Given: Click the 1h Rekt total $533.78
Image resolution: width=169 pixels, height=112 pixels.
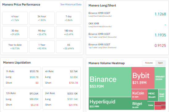Looking at the screenshot, I should point(34,71).
